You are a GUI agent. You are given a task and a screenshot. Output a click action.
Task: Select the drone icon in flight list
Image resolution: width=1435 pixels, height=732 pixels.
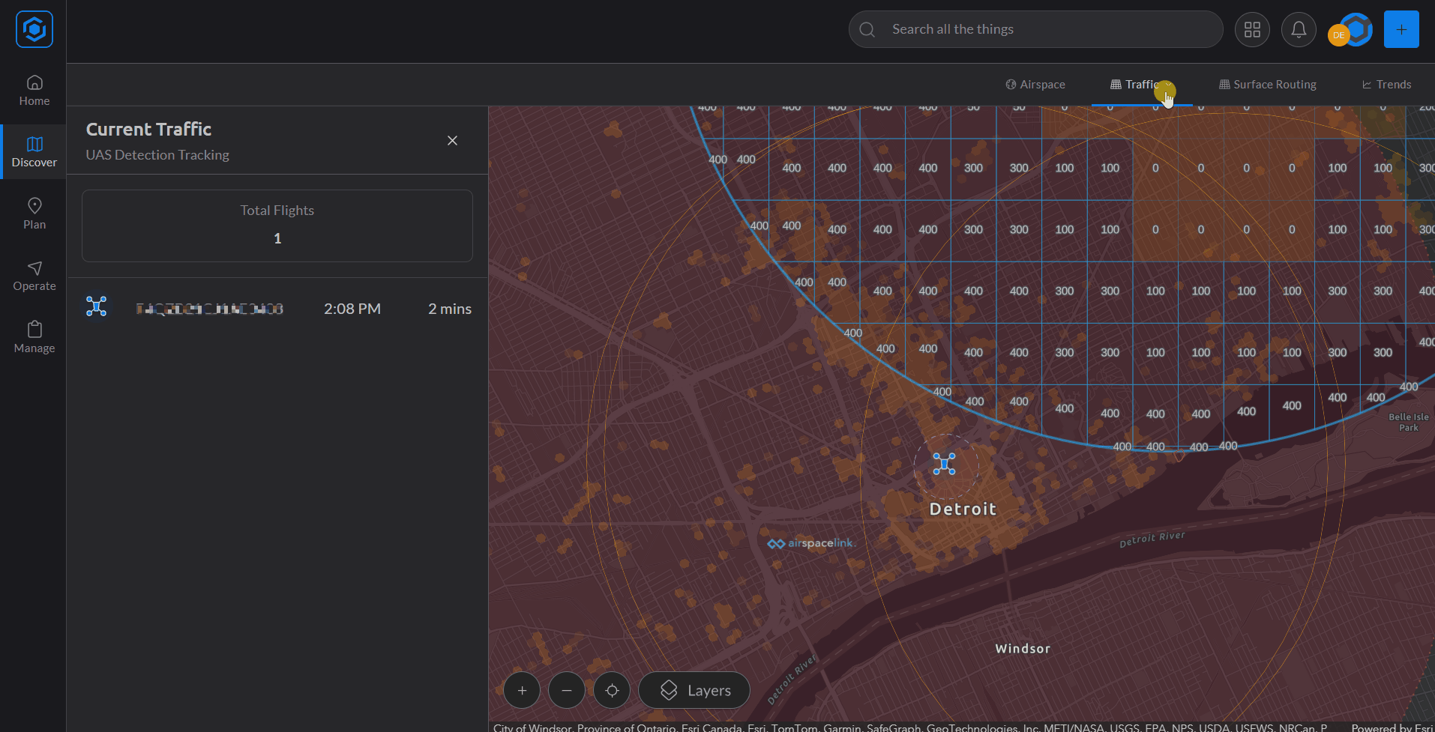(97, 306)
